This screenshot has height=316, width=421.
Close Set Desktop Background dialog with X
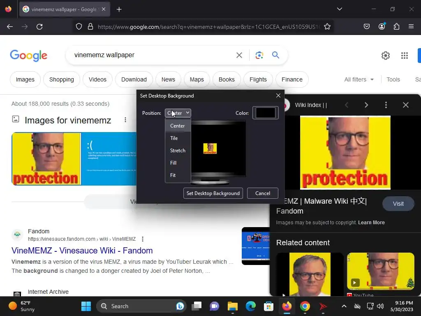278,95
